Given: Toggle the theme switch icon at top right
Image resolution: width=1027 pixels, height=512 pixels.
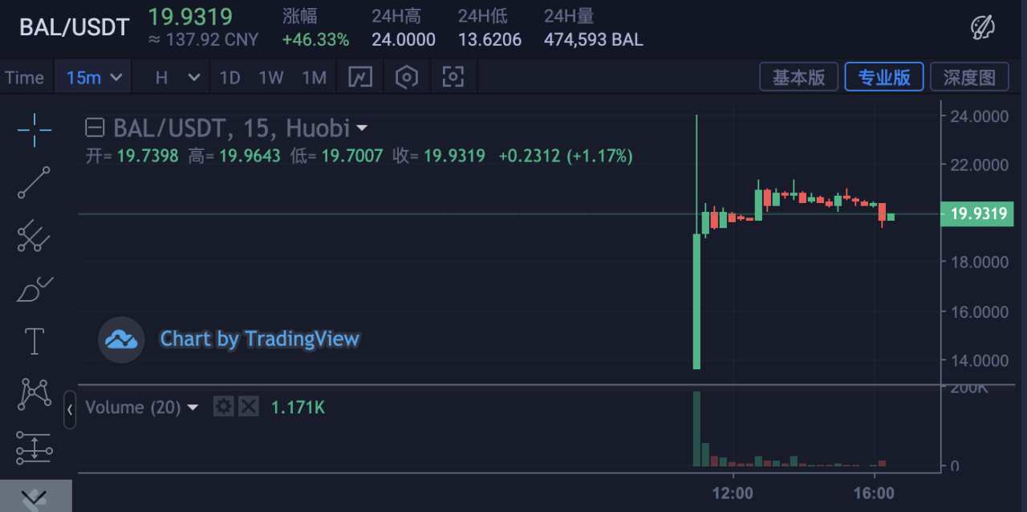Looking at the screenshot, I should (x=982, y=26).
